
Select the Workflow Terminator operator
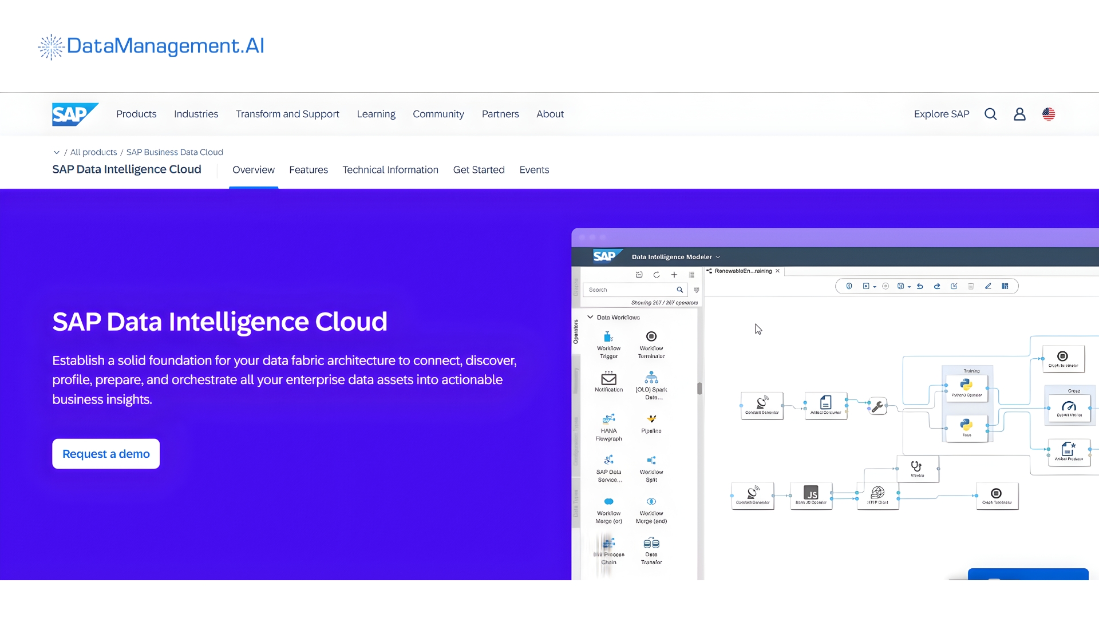[x=651, y=342]
